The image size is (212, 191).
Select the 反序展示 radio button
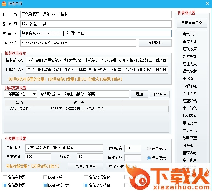coord(149,158)
